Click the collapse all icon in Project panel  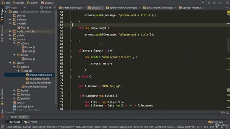pyautogui.click(x=45, y=8)
